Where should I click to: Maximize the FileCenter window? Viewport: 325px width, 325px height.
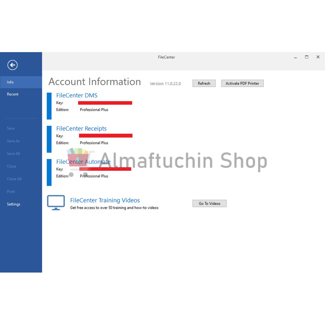307,57
